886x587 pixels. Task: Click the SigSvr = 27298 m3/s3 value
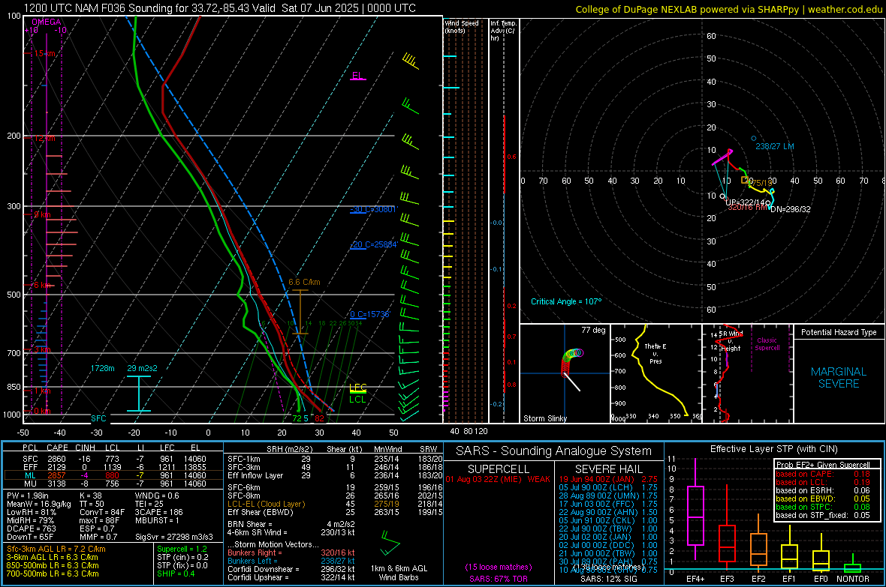point(174,537)
